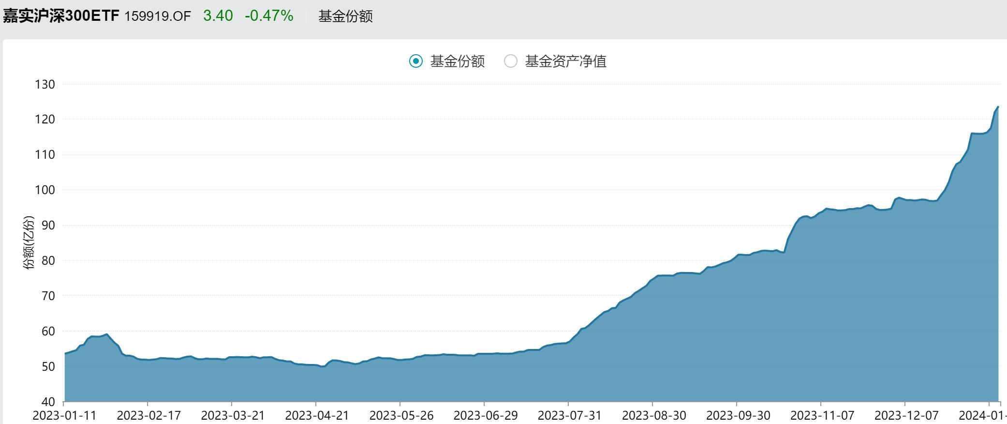1007x424 pixels.
Task: Click the 2023-02-17 date axis label
Action: [x=148, y=415]
